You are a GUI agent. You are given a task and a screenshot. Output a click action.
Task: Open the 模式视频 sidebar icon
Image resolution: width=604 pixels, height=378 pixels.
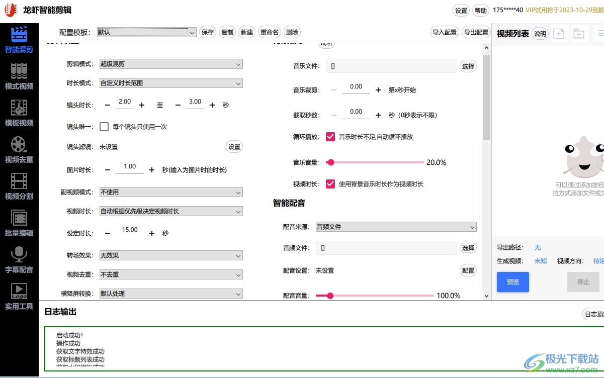tap(19, 71)
